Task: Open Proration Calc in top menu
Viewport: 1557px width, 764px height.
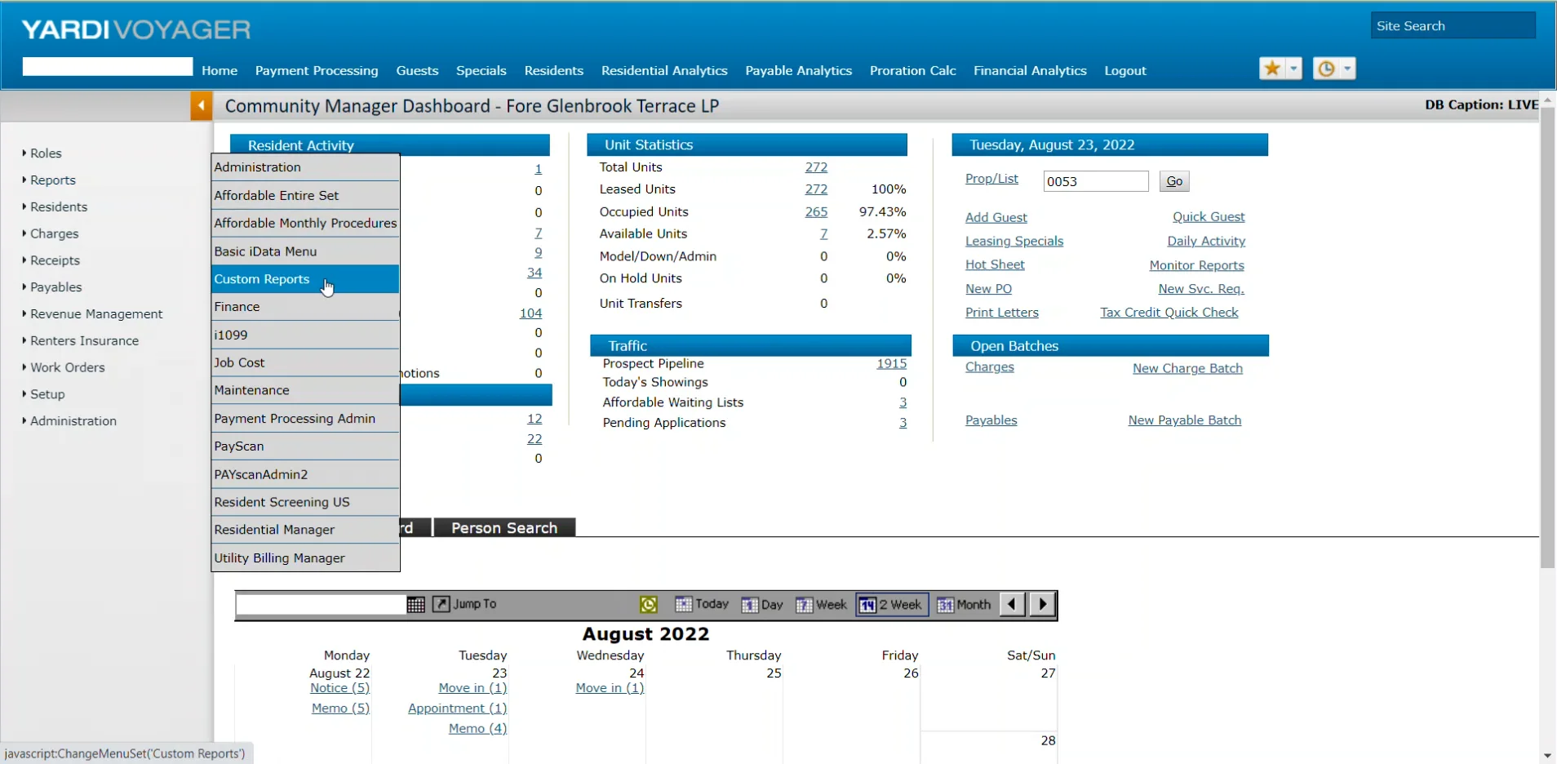Action: click(912, 71)
